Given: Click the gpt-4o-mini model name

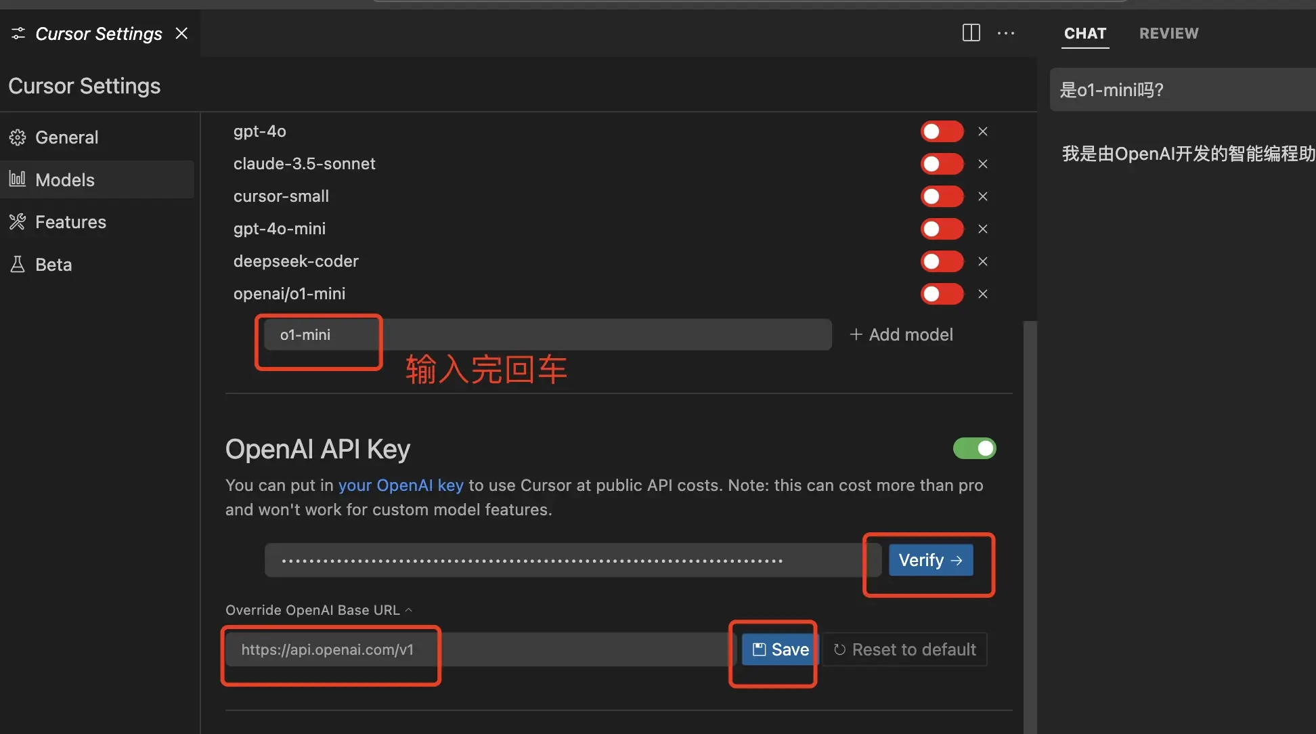Looking at the screenshot, I should point(280,229).
